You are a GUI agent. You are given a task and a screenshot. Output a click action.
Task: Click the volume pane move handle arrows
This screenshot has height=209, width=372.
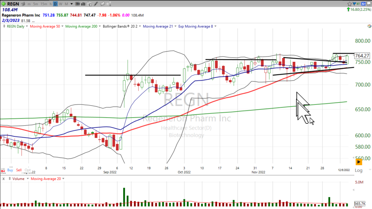point(9,179)
